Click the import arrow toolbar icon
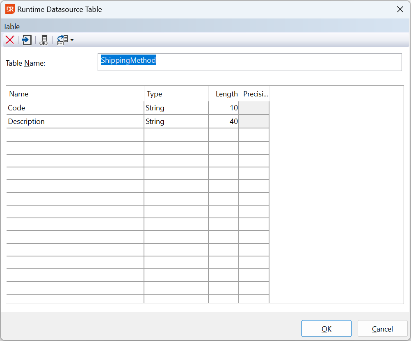Screen dimensions: 411x341 27,40
